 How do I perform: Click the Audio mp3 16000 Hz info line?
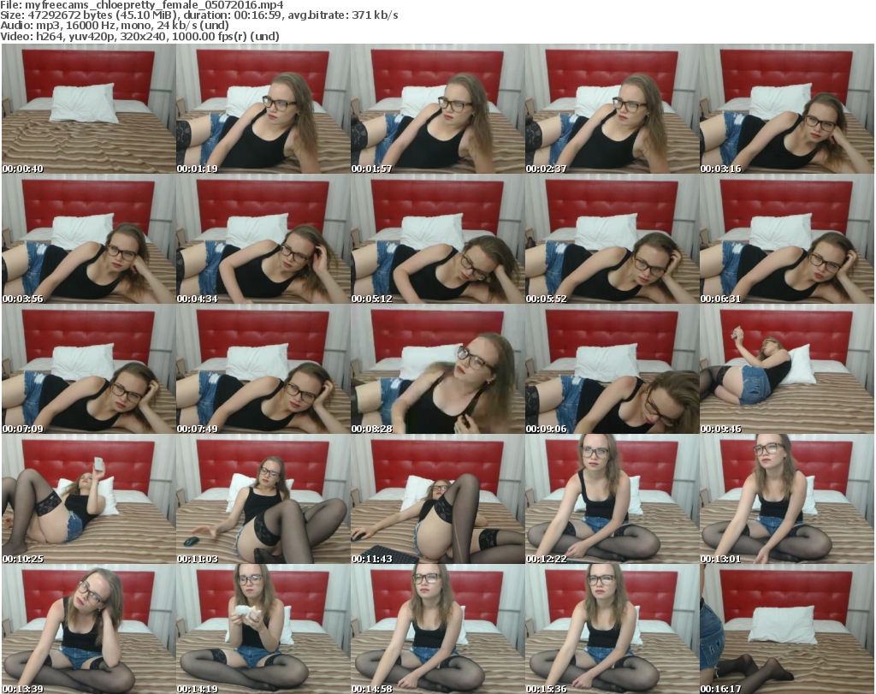pos(115,26)
